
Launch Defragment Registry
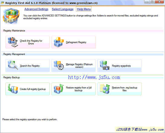coord(73,42)
